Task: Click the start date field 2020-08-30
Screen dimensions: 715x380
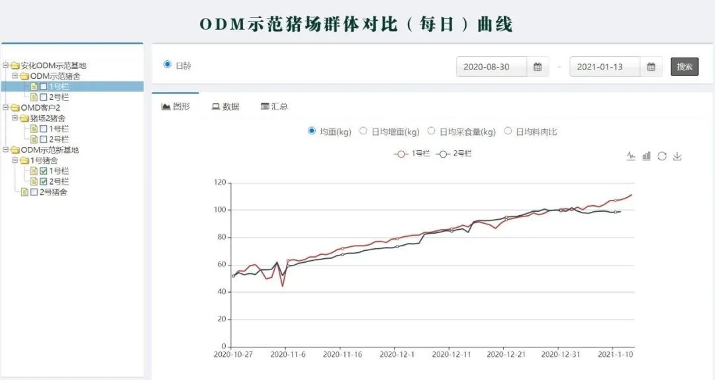Action: (491, 67)
